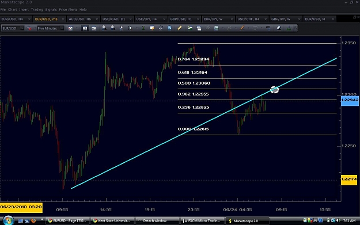The image size is (360, 225).
Task: Open the Price Alerts menu
Action: [x=68, y=10]
